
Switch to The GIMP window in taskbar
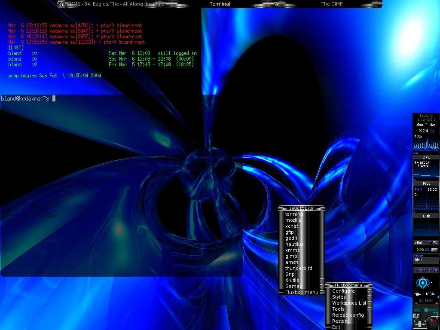[x=332, y=4]
